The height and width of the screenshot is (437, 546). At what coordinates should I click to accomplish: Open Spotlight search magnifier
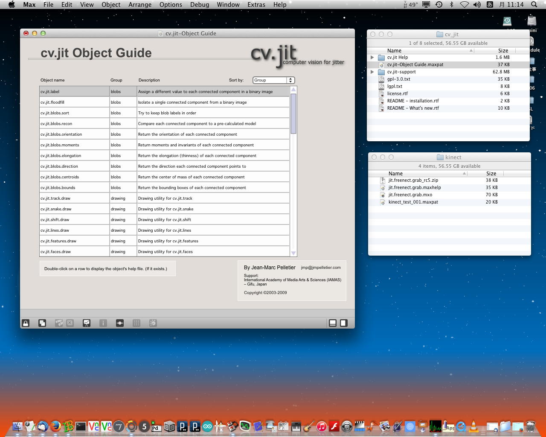click(x=534, y=5)
